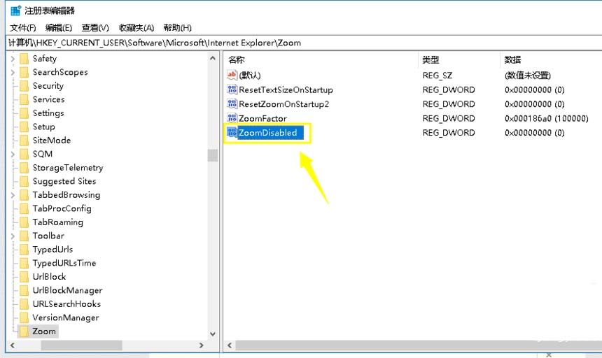Screen dimensions: 602x358
Task: Open the 查看(V) menu
Action: (x=94, y=27)
